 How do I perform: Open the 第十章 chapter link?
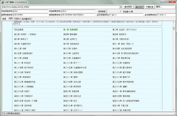click(x=71, y=44)
